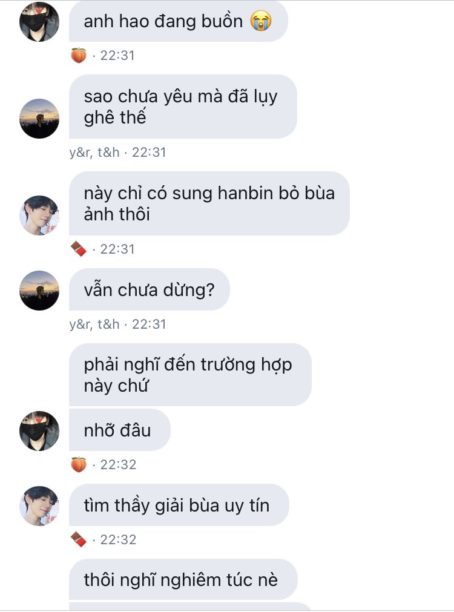Tap the sunset avatar next to 'sao chưa yêu'

tap(39, 118)
